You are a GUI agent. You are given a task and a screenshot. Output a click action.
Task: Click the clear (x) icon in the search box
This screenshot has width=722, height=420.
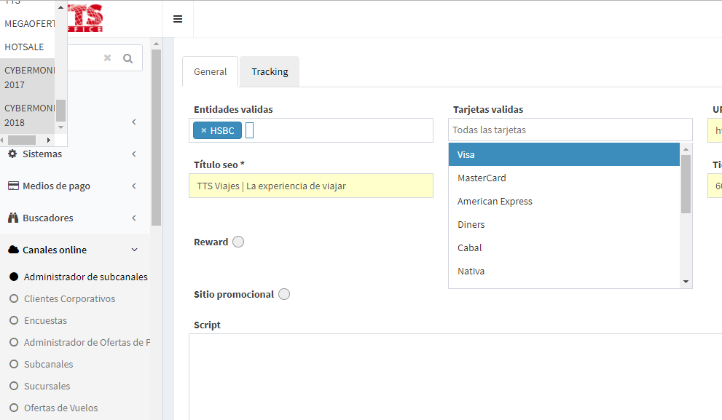[107, 58]
